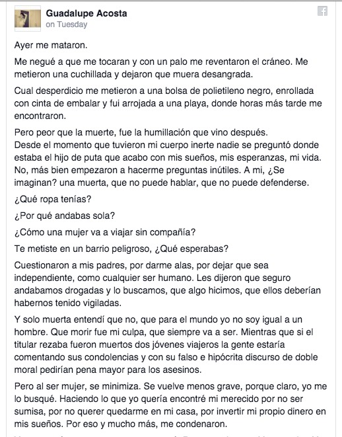
Task: Click the line 'moral pedirían pena mayor para los asesinos'
Action: tap(108, 370)
